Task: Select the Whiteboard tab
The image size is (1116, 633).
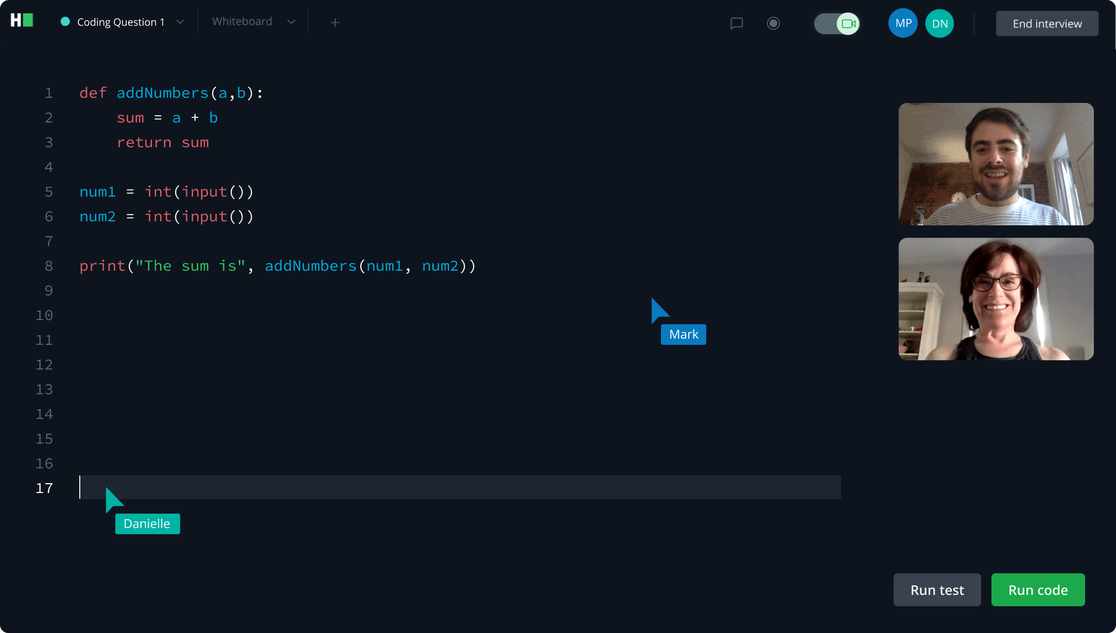Action: point(241,21)
